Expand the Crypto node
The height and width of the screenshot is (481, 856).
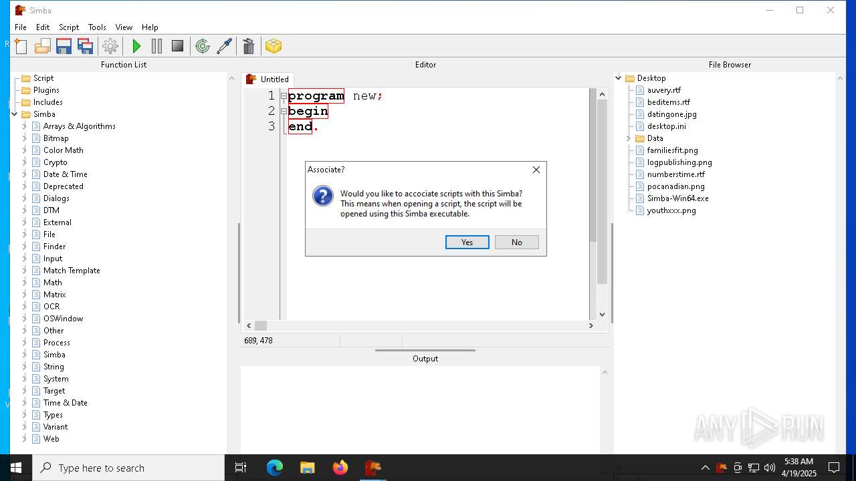(x=25, y=162)
